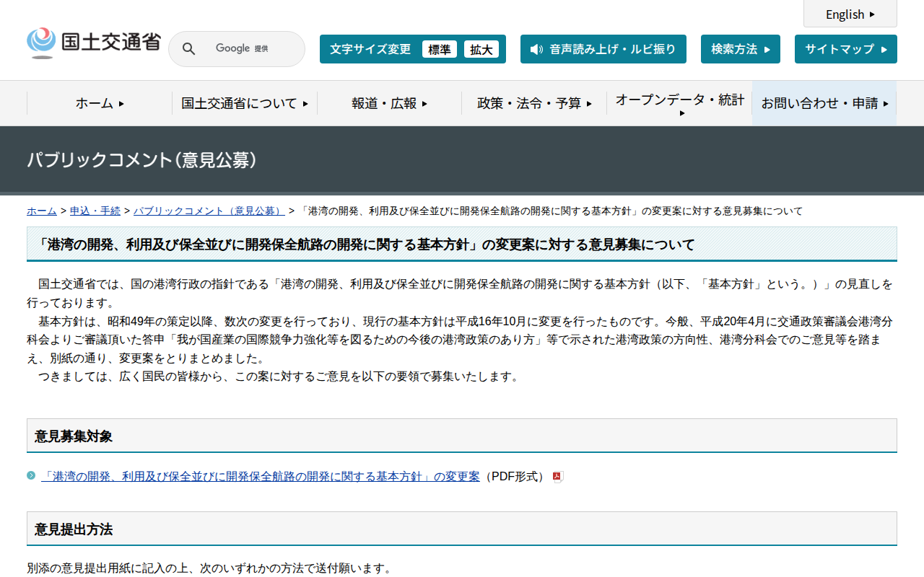This screenshot has width=924, height=577.
Task: Toggle enlarged text size with 拡大
Action: (481, 49)
